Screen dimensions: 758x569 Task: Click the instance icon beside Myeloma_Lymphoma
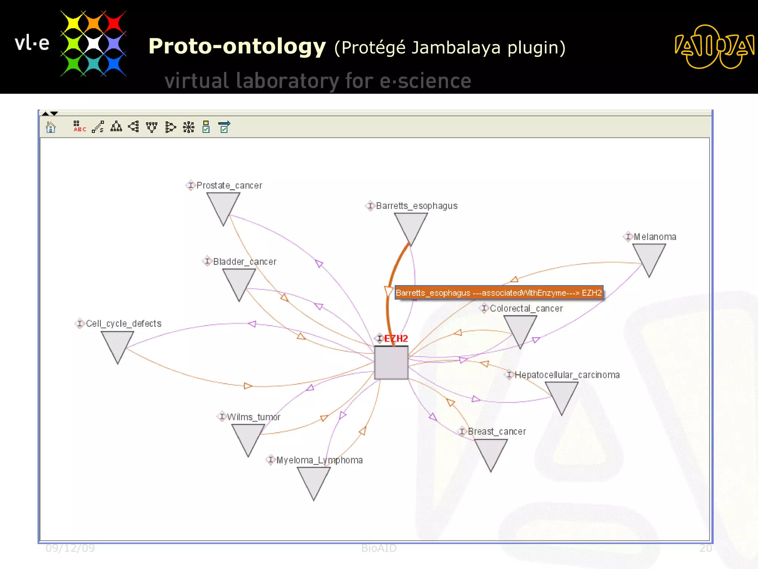(x=271, y=460)
